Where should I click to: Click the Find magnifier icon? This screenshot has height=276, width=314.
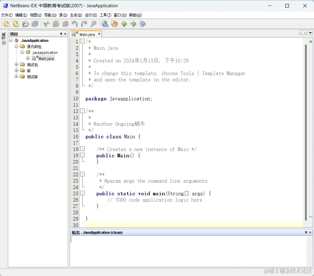[93, 24]
